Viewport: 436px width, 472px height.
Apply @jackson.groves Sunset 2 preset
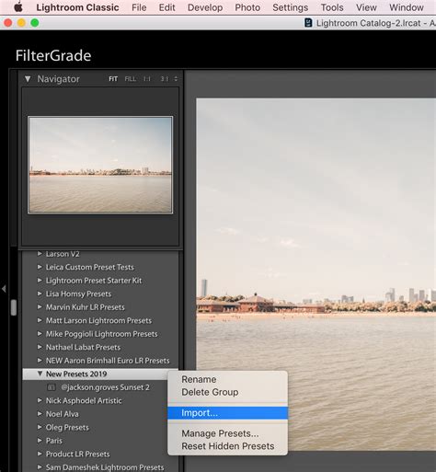click(105, 387)
